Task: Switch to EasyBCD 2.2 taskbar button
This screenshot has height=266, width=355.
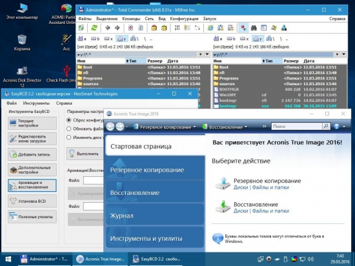Action: [x=156, y=259]
